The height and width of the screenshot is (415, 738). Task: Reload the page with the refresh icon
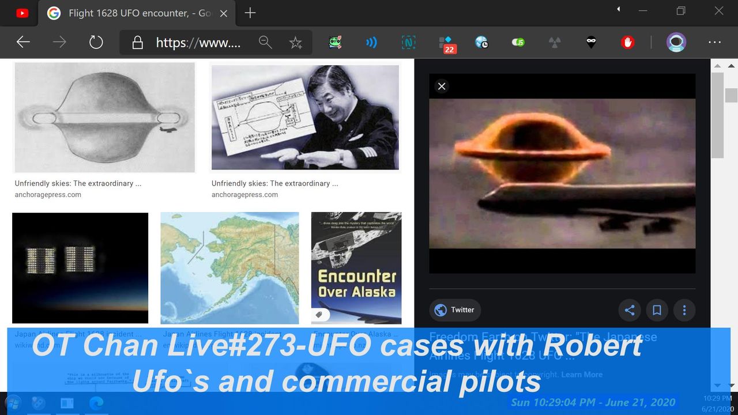pyautogui.click(x=96, y=42)
